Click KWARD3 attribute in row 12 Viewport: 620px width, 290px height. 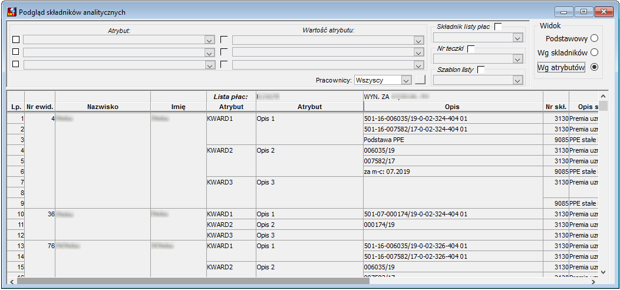pos(231,235)
